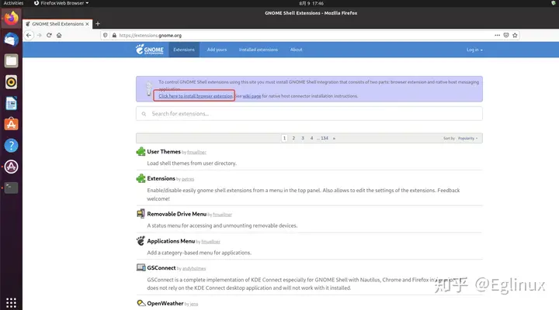The height and width of the screenshot is (310, 559).
Task: Close the GNOME Shell Extensions tab
Action: 87,24
